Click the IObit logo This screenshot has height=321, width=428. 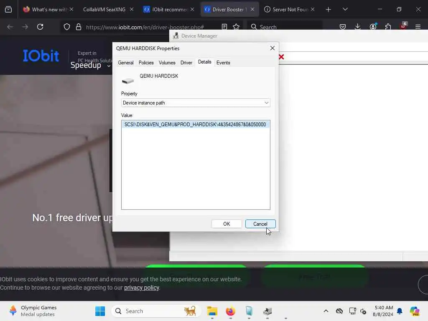click(41, 56)
